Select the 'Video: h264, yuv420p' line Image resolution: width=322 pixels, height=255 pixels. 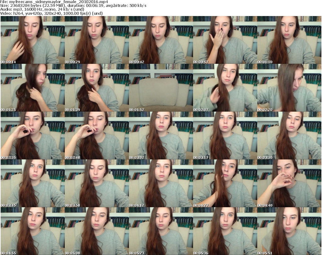51,13
